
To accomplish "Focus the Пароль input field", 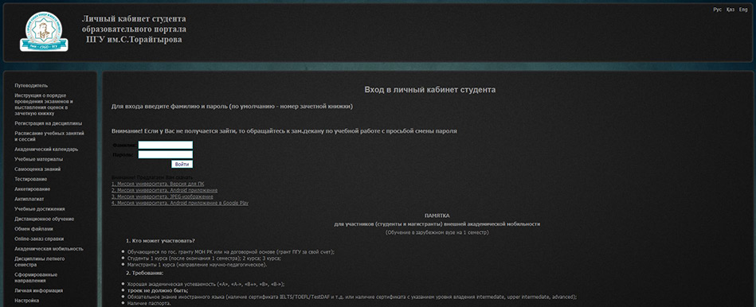I will (166, 154).
